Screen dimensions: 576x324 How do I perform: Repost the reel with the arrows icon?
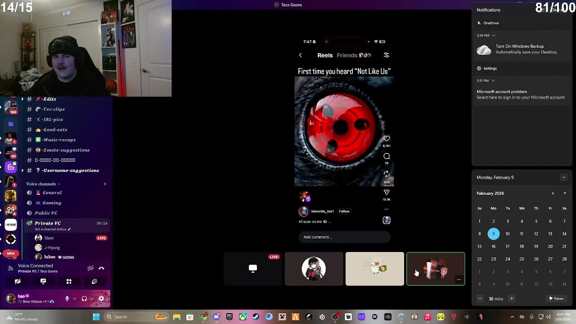(387, 174)
